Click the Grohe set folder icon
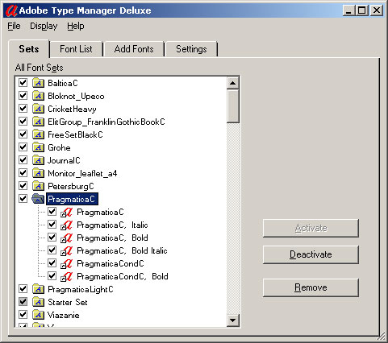388x343 pixels. pos(38,147)
